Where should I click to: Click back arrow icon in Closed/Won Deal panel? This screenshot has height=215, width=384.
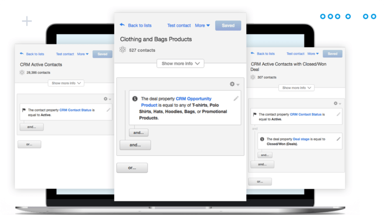click(252, 53)
